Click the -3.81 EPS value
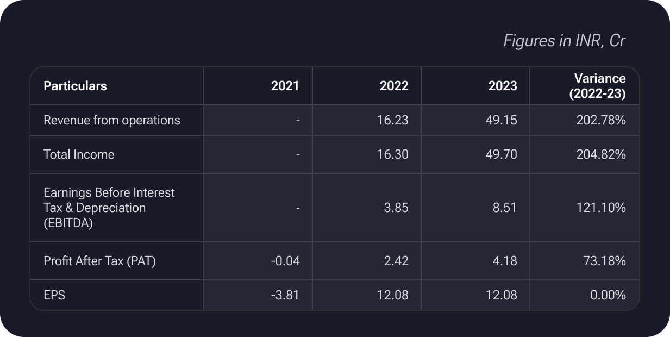The width and height of the screenshot is (670, 337). tap(285, 295)
